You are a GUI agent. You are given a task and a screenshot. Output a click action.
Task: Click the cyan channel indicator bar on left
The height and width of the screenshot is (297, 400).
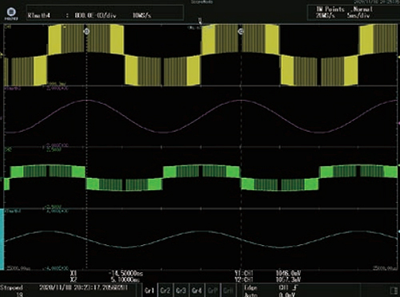(x=2, y=239)
